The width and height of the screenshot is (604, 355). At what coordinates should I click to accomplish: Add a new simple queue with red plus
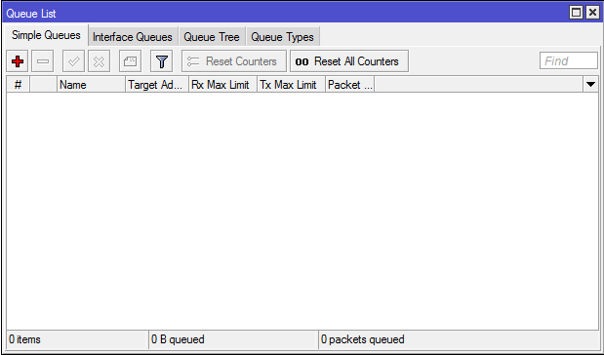point(18,61)
